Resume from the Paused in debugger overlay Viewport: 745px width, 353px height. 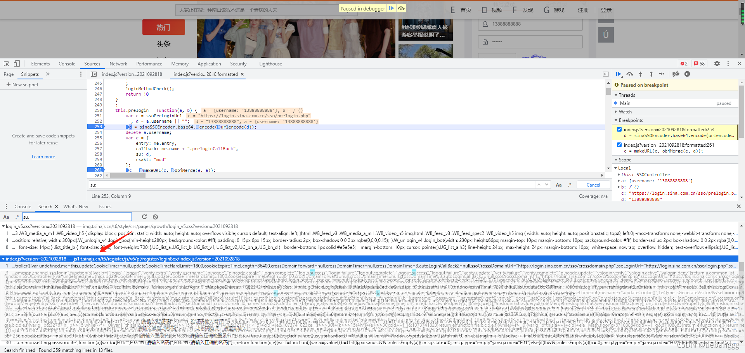point(392,8)
